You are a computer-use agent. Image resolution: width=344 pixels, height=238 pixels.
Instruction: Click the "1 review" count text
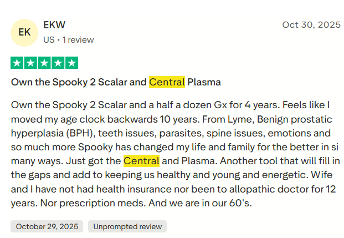[78, 40]
